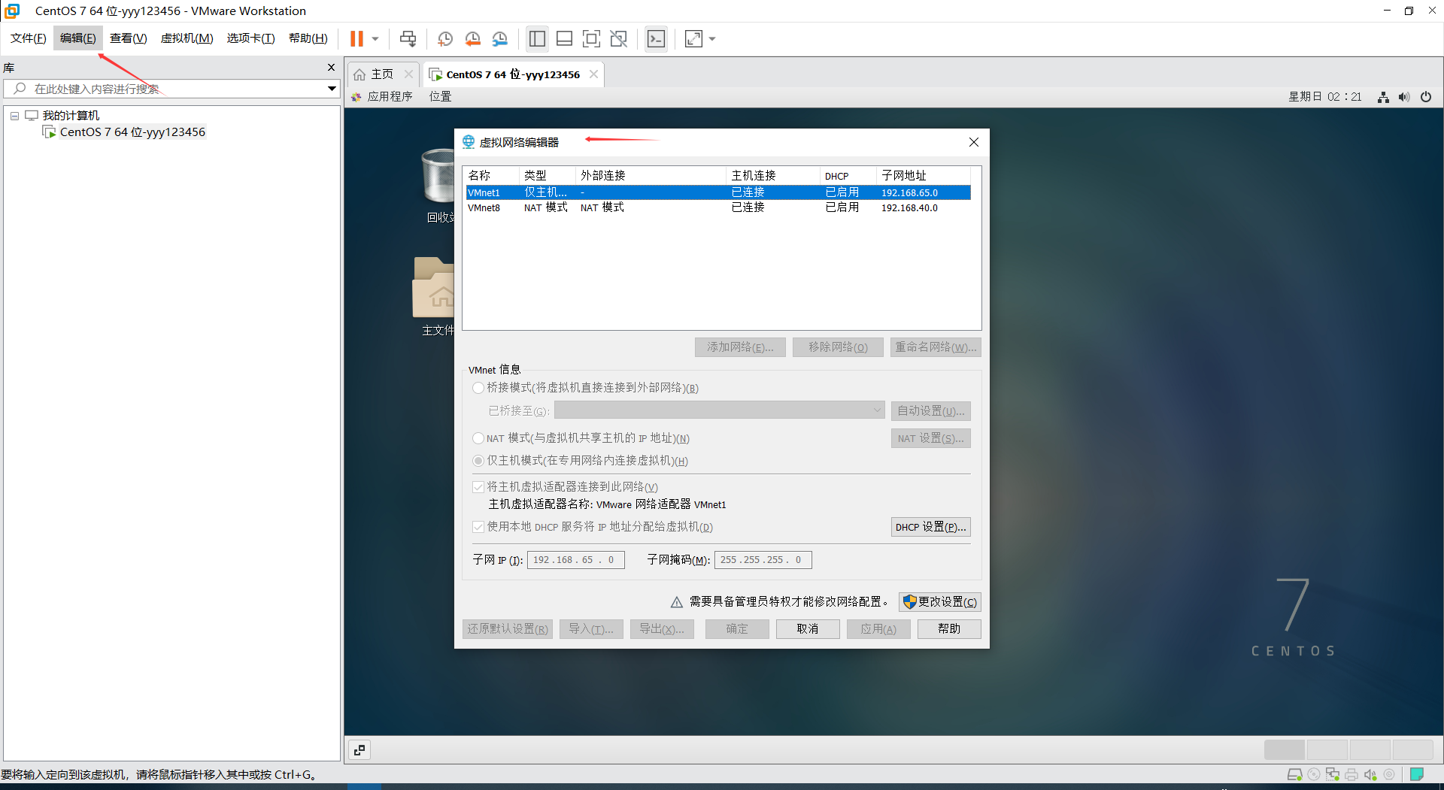Open the power options arrow beside pause
Image resolution: width=1444 pixels, height=790 pixels.
(x=375, y=39)
